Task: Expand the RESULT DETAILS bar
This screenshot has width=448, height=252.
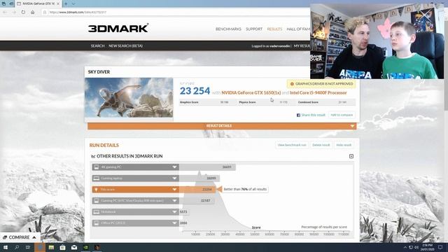Action: click(x=222, y=126)
